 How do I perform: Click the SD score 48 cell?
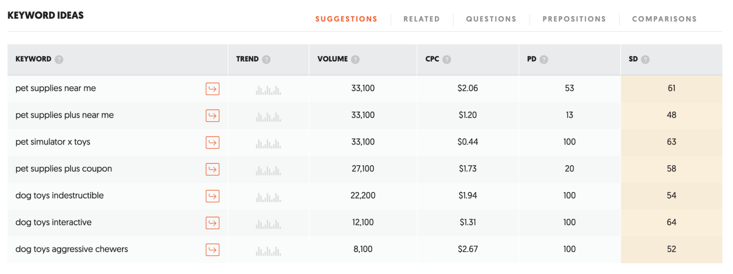click(671, 115)
